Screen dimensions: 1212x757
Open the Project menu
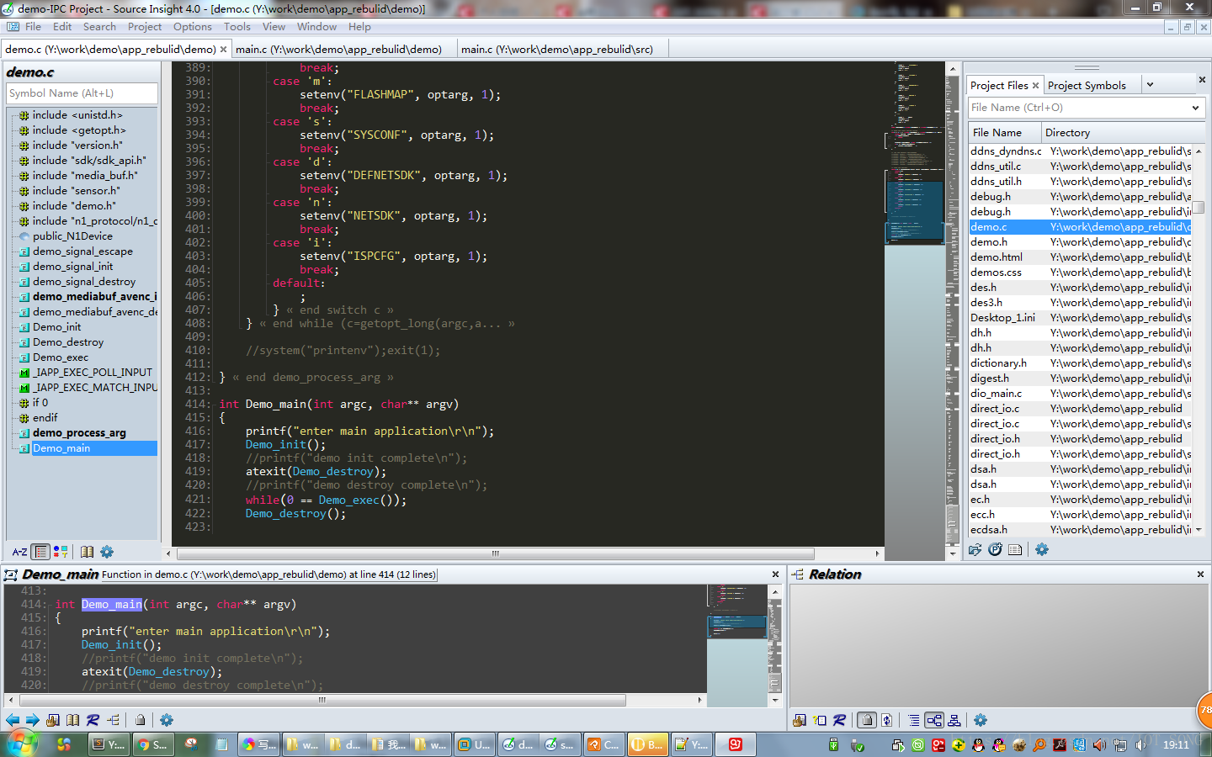point(145,27)
